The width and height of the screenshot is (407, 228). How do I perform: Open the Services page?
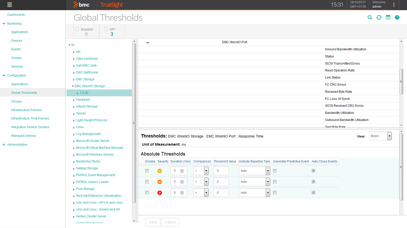click(17, 67)
